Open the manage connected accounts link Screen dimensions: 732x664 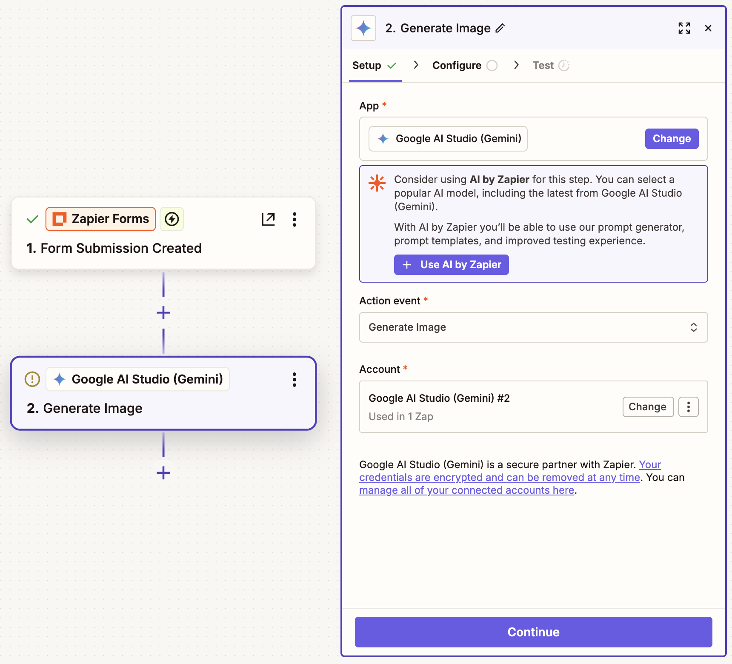(x=467, y=490)
